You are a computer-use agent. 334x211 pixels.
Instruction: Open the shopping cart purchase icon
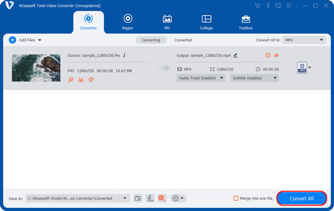pos(257,6)
